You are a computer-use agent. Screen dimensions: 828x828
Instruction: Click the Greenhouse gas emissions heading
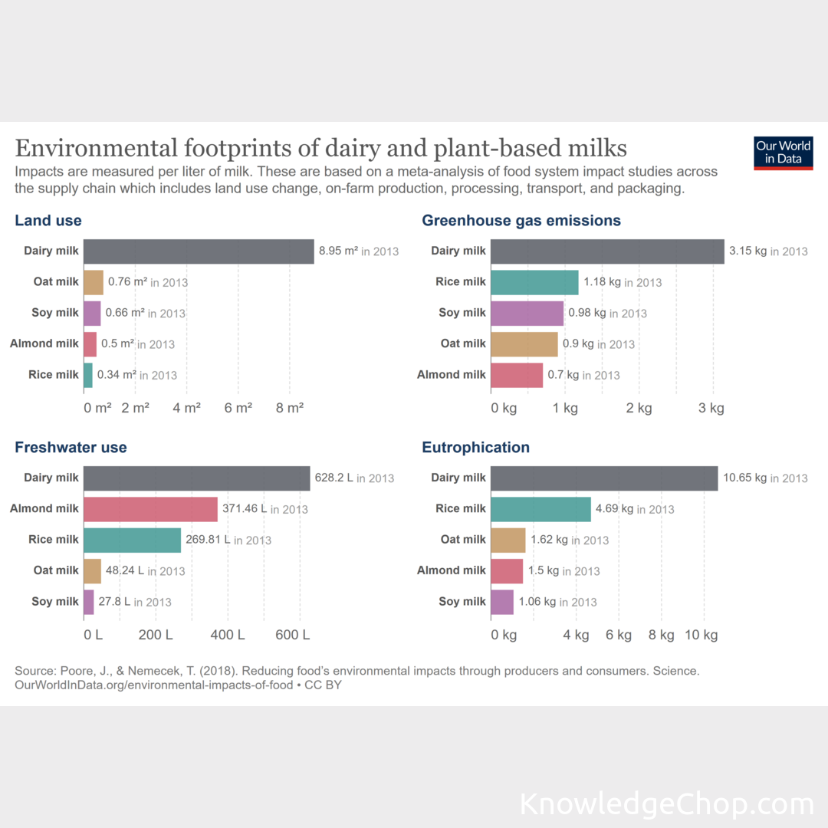[521, 221]
